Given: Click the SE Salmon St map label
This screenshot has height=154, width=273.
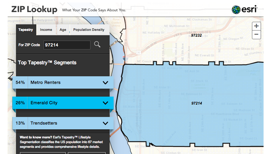Looking at the screenshot, I should click(232, 104).
